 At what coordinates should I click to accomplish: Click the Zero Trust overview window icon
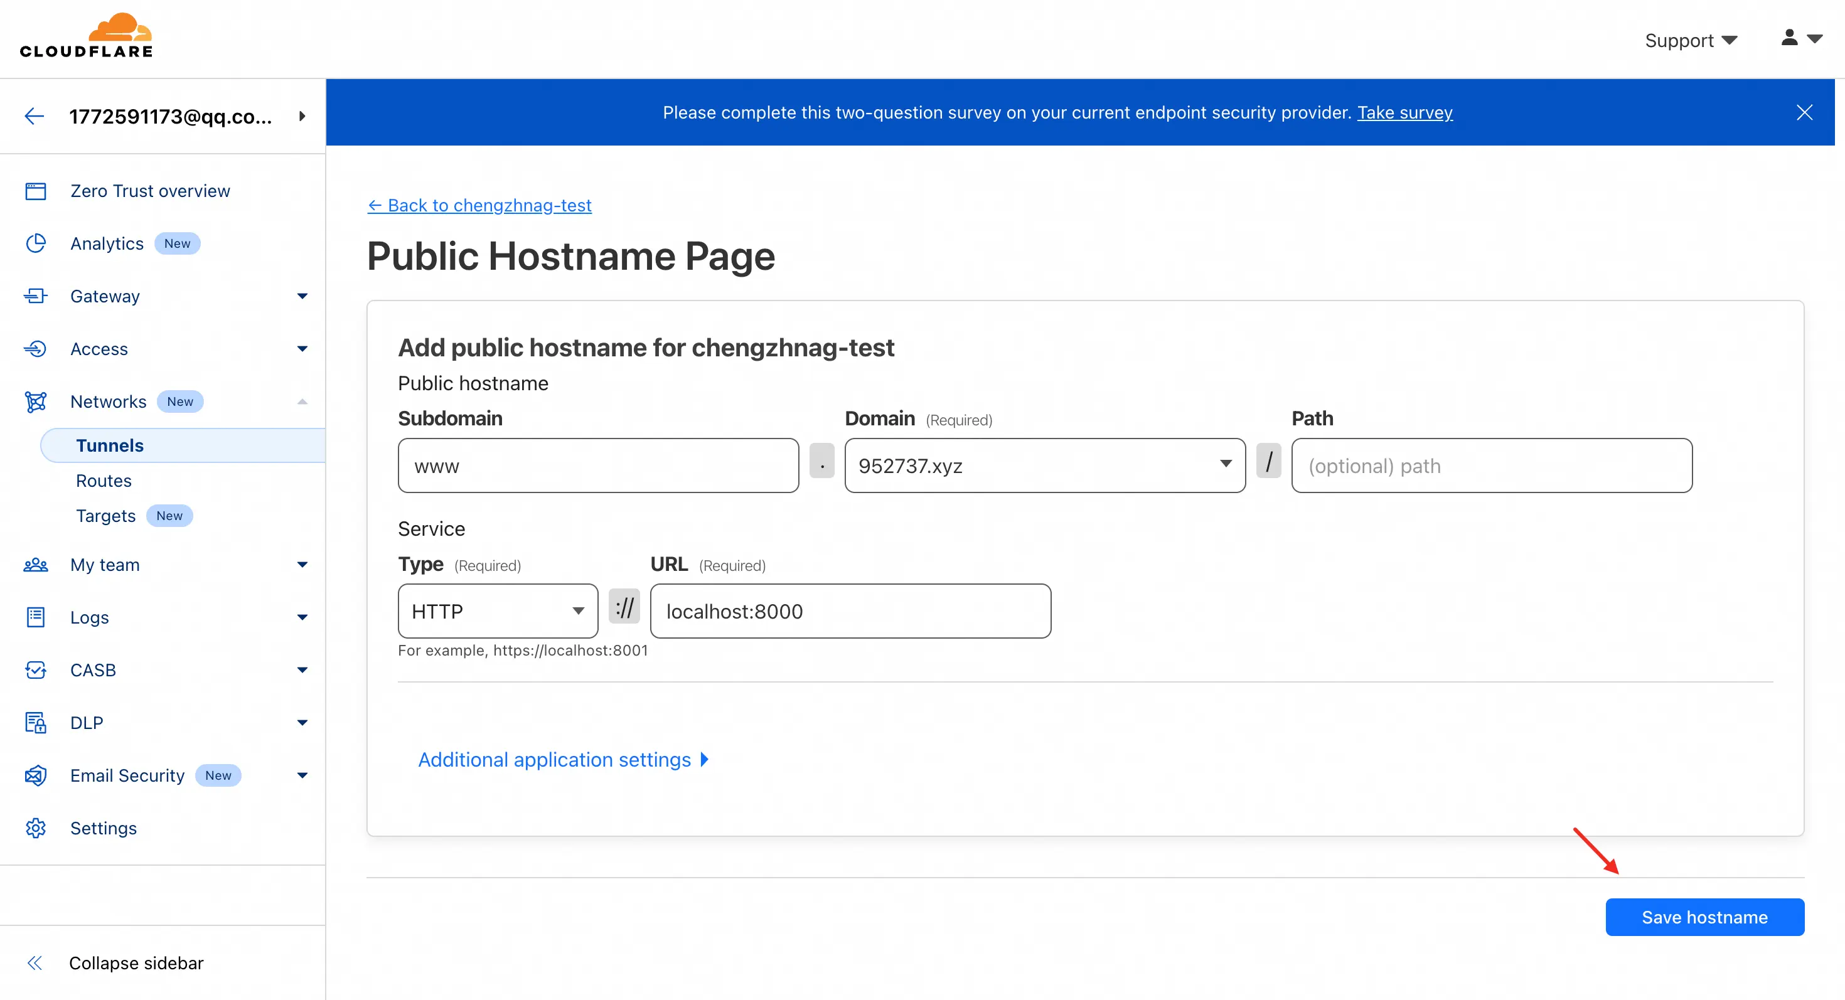tap(36, 191)
